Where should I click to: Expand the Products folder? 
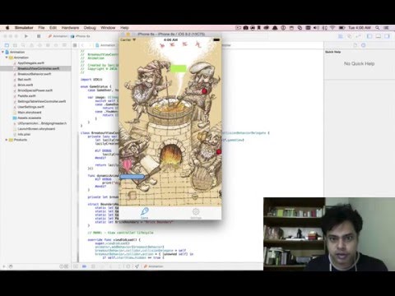pos(7,140)
